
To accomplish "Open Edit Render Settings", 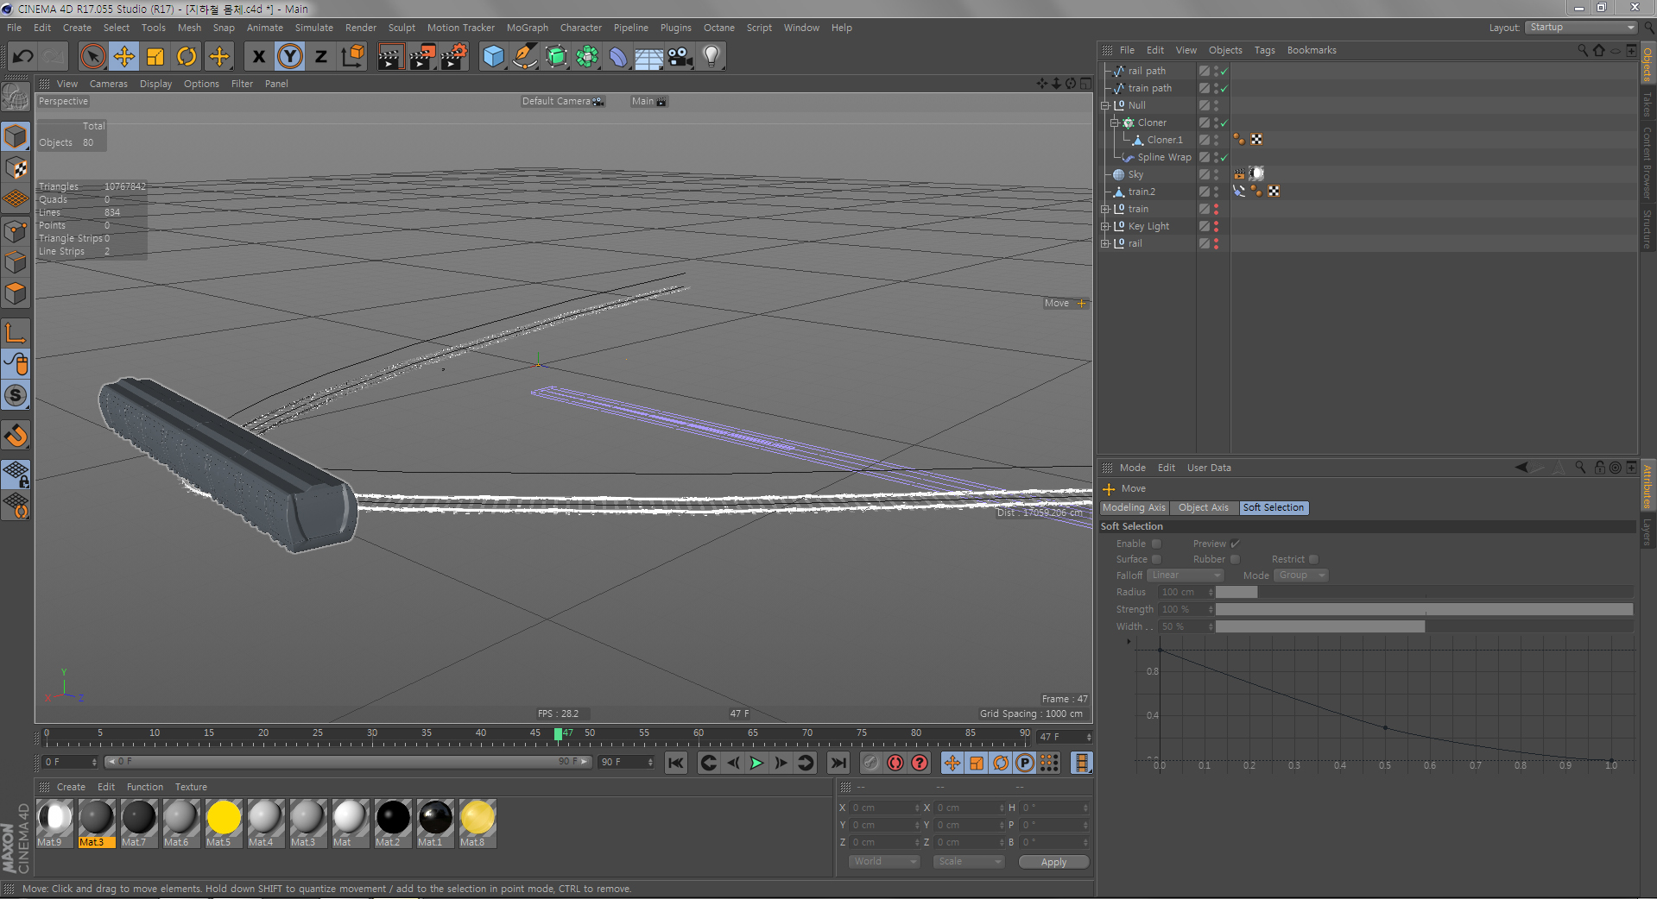I will tap(454, 57).
